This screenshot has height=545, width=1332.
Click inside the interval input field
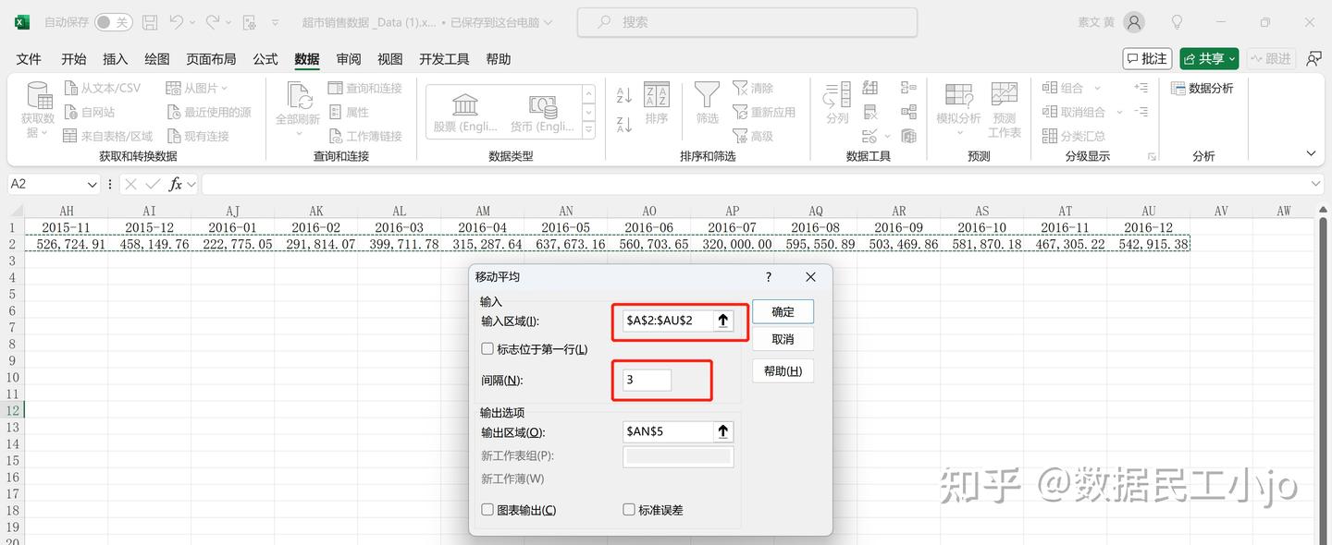pyautogui.click(x=645, y=379)
